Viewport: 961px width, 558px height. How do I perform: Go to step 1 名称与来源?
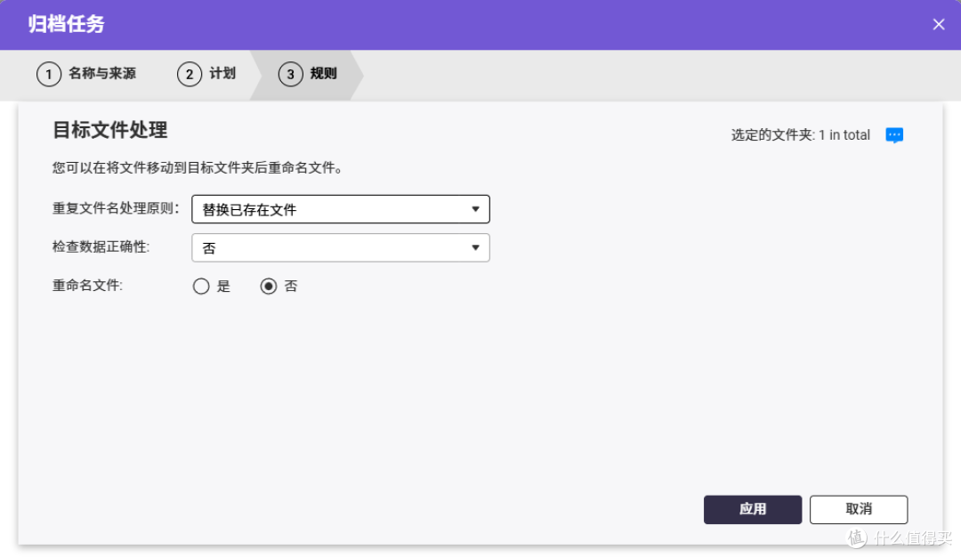[86, 74]
